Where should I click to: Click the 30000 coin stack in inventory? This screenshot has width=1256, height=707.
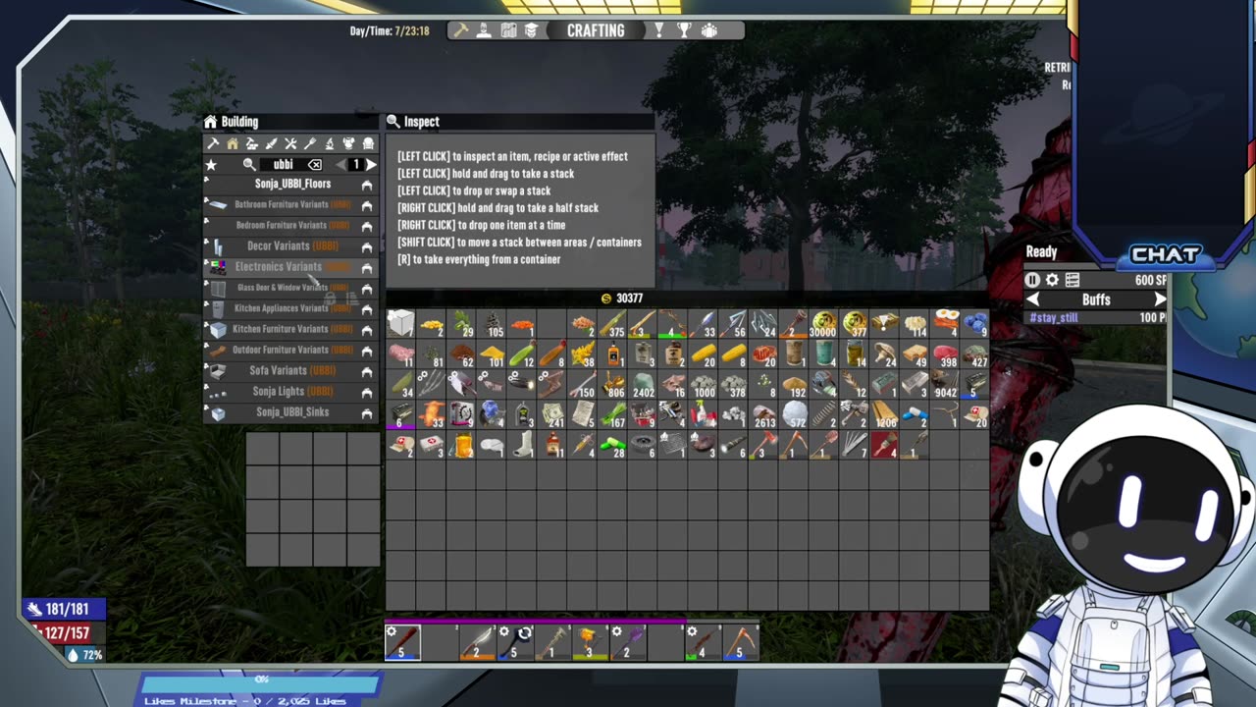pos(823,324)
